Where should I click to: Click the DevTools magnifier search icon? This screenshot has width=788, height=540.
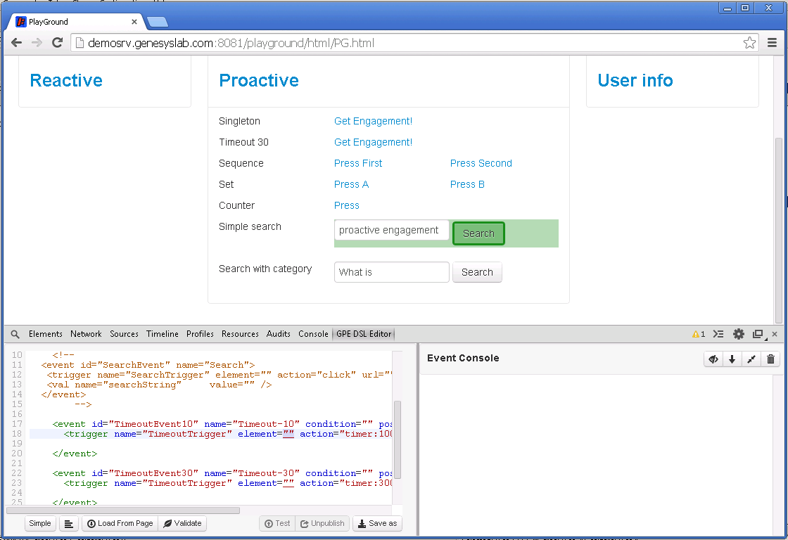[15, 334]
